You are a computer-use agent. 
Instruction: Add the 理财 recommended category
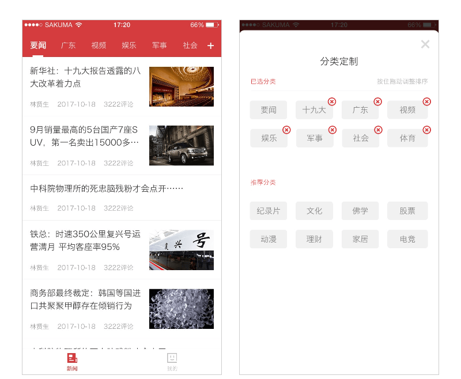coord(314,239)
